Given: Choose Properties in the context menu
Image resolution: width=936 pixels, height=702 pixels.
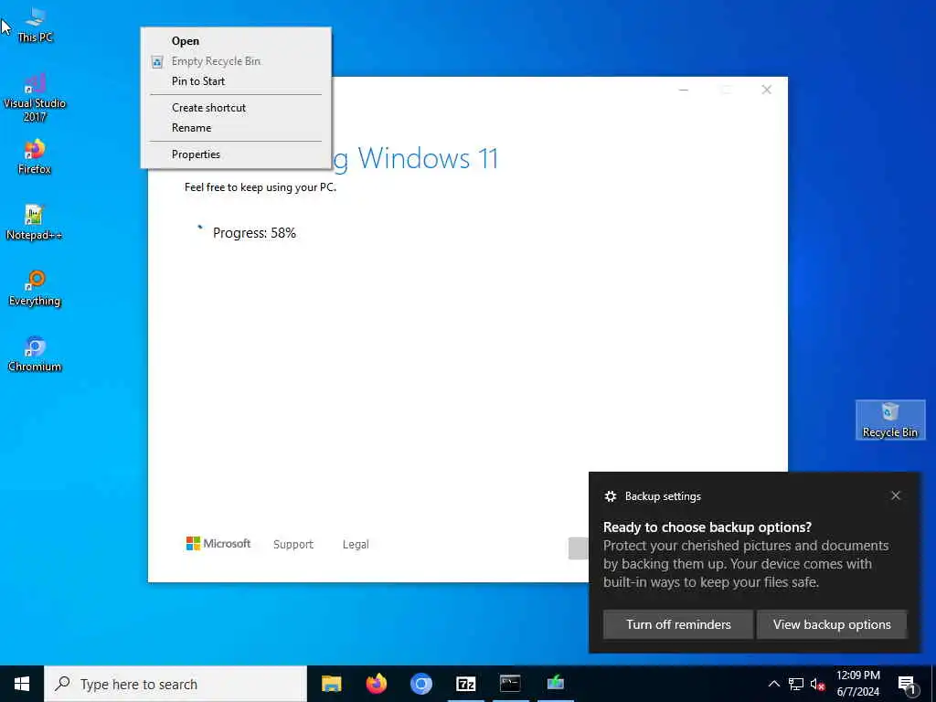Looking at the screenshot, I should click(236, 154).
